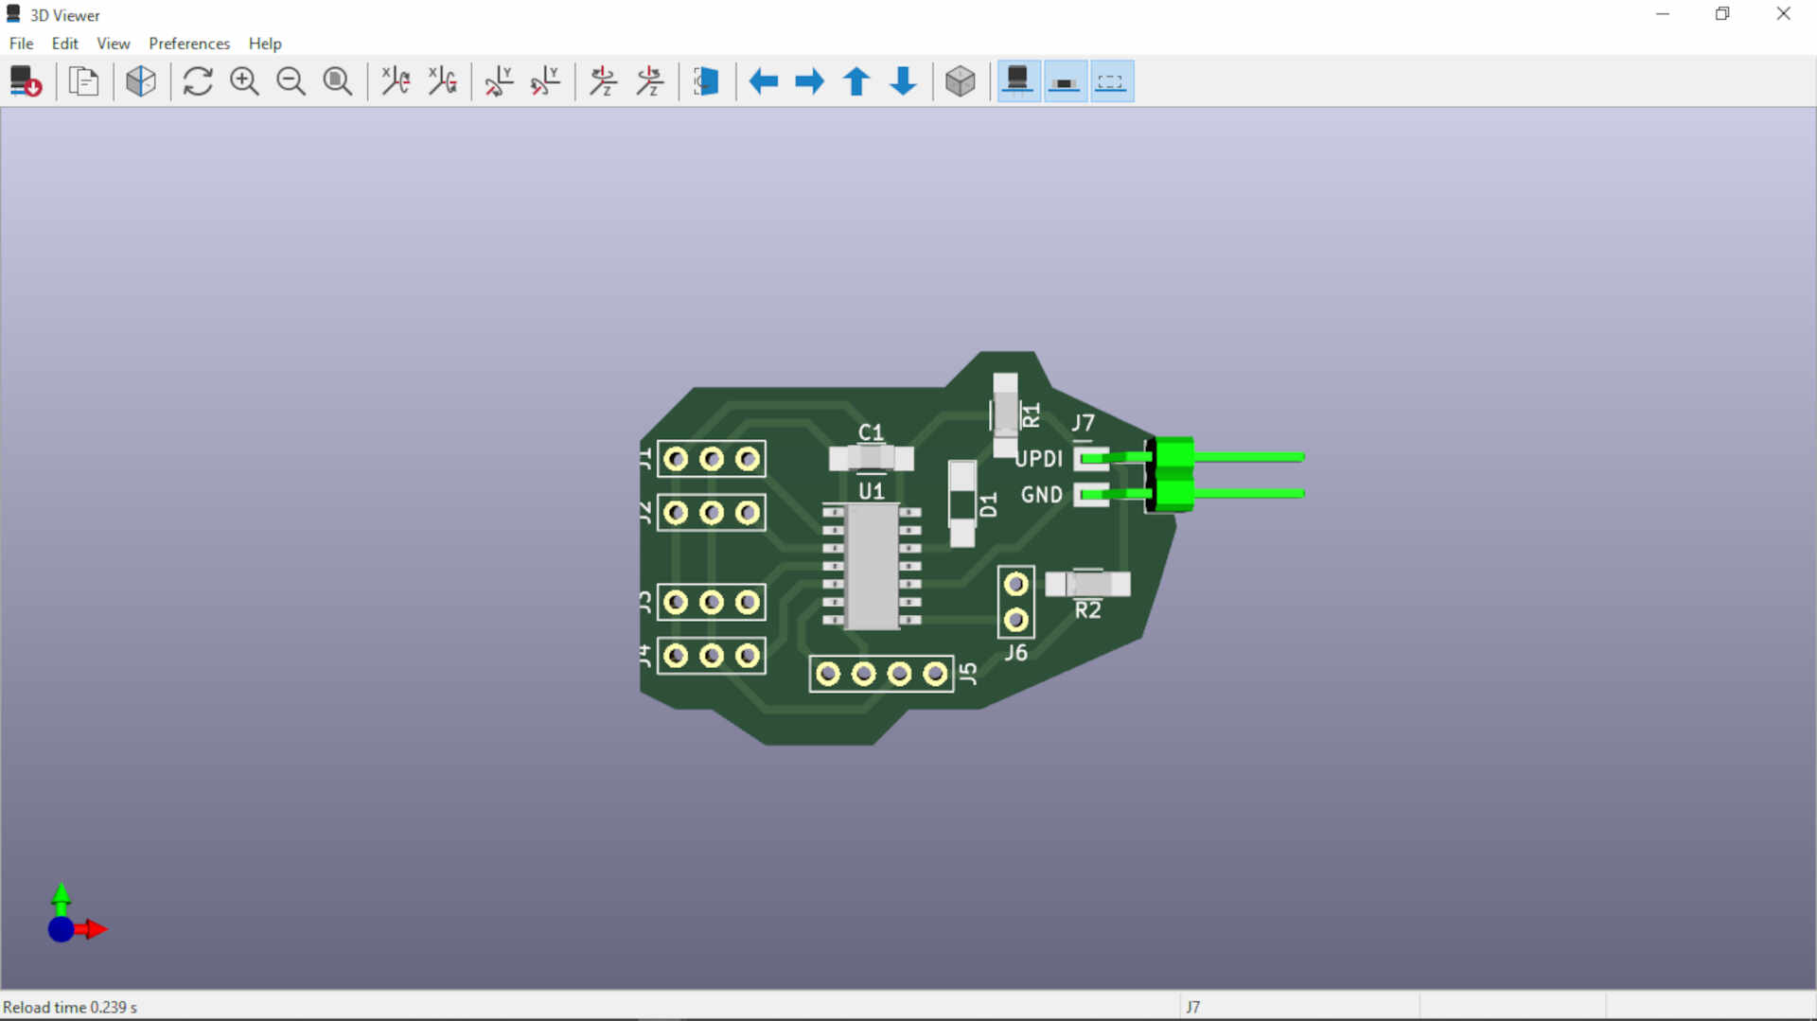This screenshot has height=1021, width=1817.
Task: Reload the board in the 3D viewer
Action: (25, 81)
